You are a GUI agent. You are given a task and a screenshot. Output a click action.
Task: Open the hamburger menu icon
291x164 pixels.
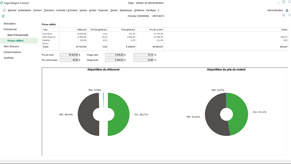point(4,10)
